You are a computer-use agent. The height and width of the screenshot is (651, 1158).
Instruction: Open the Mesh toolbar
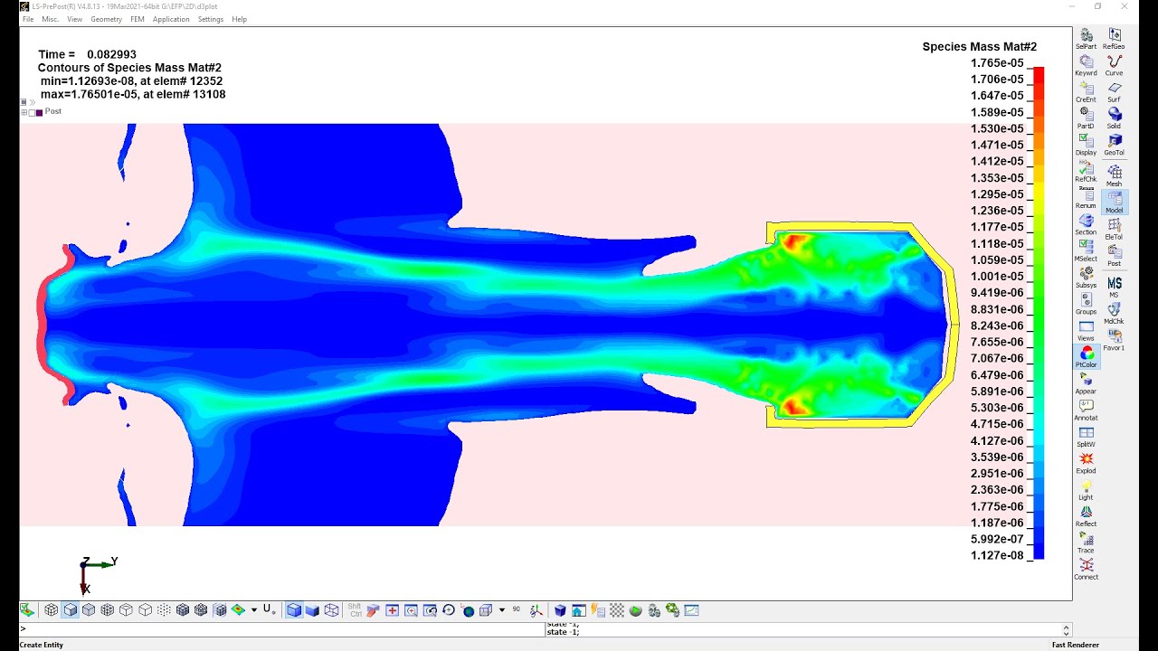1114,175
